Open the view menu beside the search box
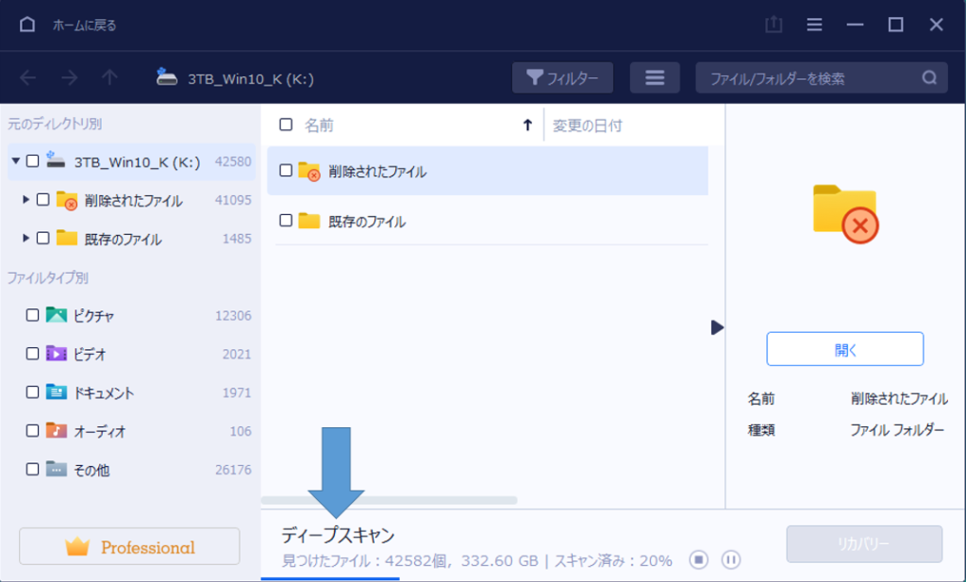Image resolution: width=966 pixels, height=582 pixels. (x=655, y=77)
